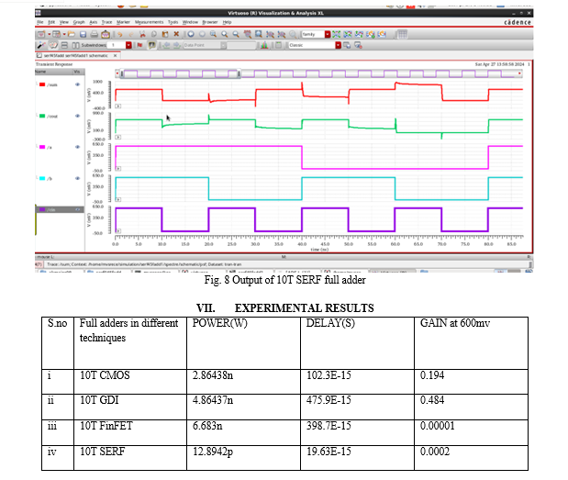This screenshot has width=568, height=480.
Task: Click the expander under the /a strip axis
Action: tap(118, 169)
